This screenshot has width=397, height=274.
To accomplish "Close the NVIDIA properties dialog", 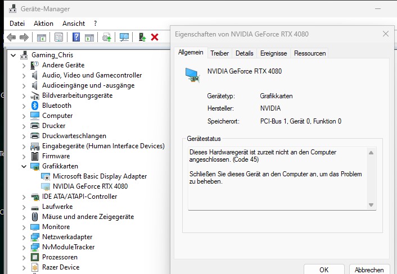I will coord(386,34).
